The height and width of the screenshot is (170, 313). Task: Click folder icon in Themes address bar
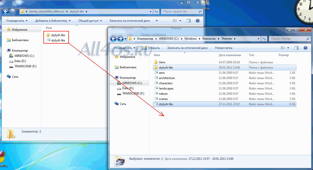coord(130,39)
